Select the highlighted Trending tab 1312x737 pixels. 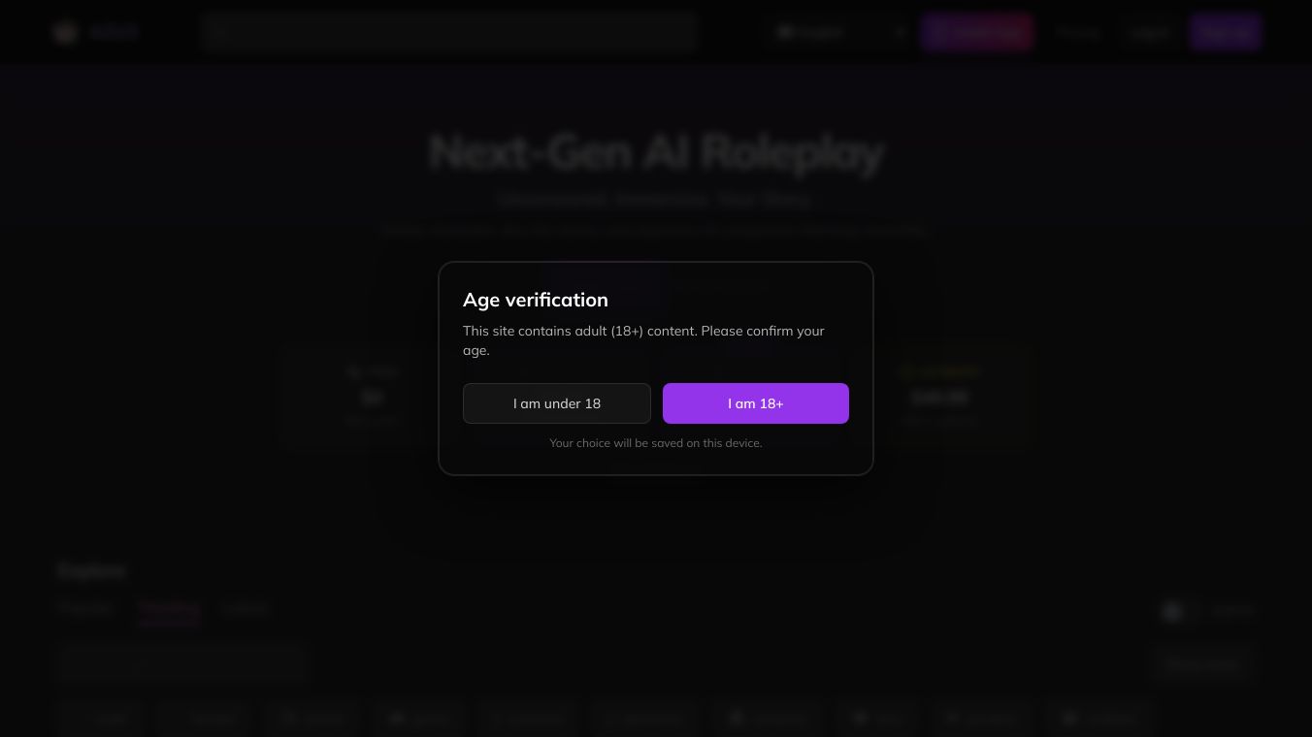[169, 609]
